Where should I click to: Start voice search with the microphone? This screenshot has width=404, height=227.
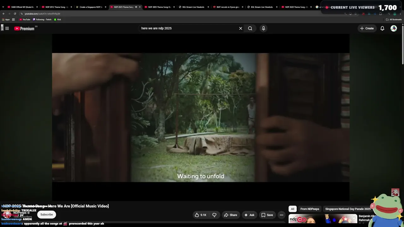(x=264, y=28)
